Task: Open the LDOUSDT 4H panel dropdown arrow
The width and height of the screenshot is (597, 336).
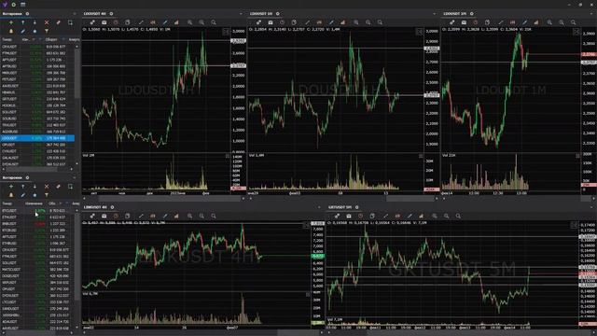Action: (x=241, y=14)
